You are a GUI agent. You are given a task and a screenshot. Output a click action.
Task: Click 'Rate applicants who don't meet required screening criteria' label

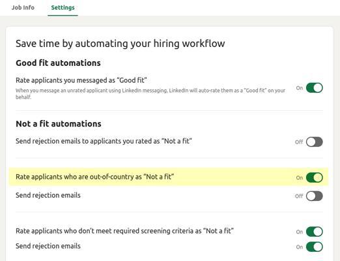124,231
